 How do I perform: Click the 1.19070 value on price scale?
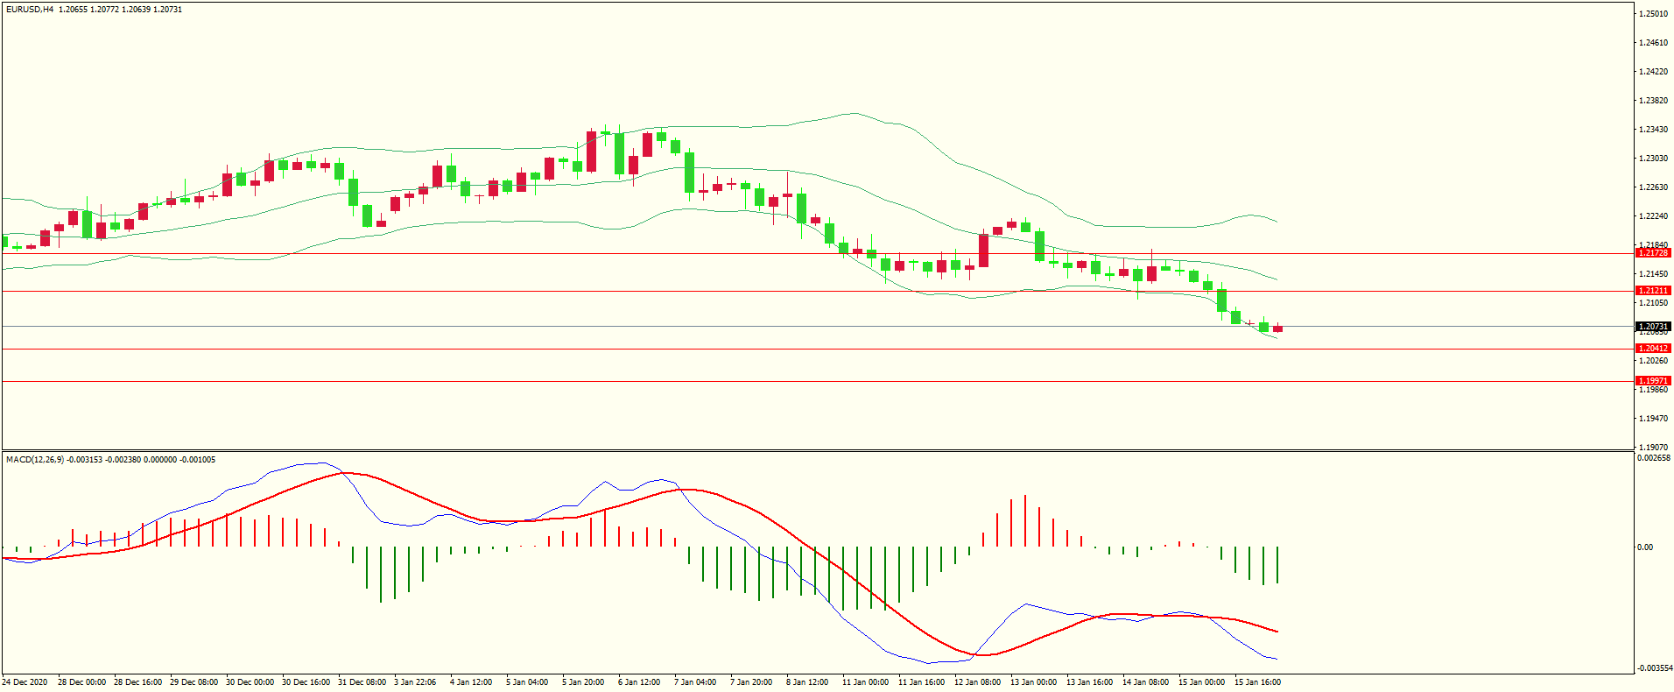1652,447
